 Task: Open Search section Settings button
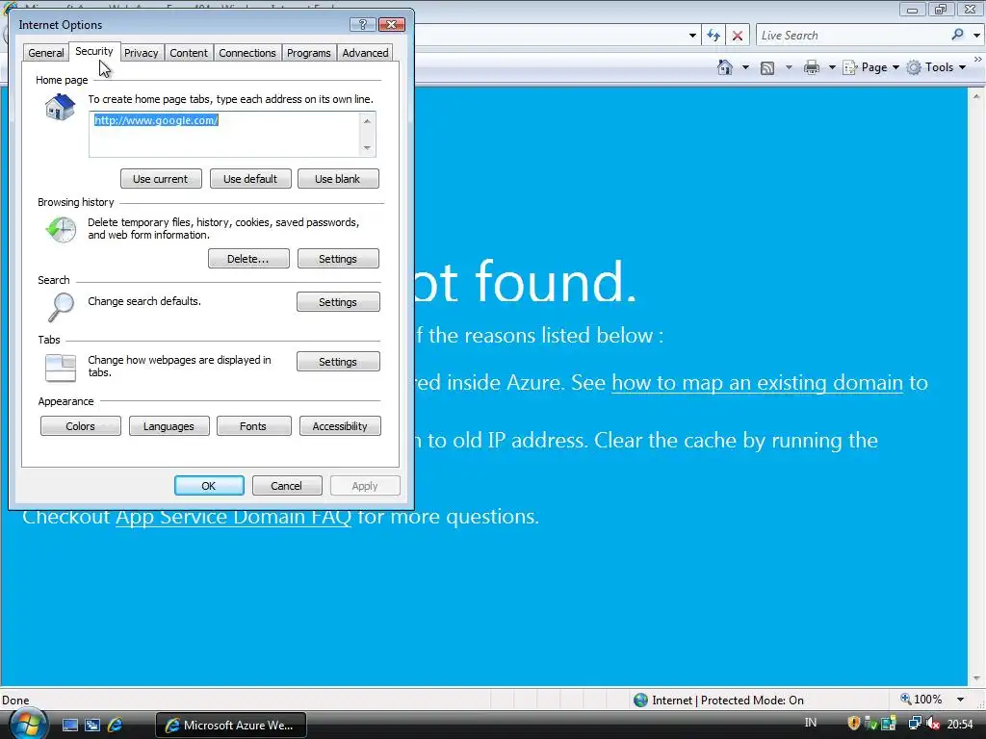pos(338,301)
